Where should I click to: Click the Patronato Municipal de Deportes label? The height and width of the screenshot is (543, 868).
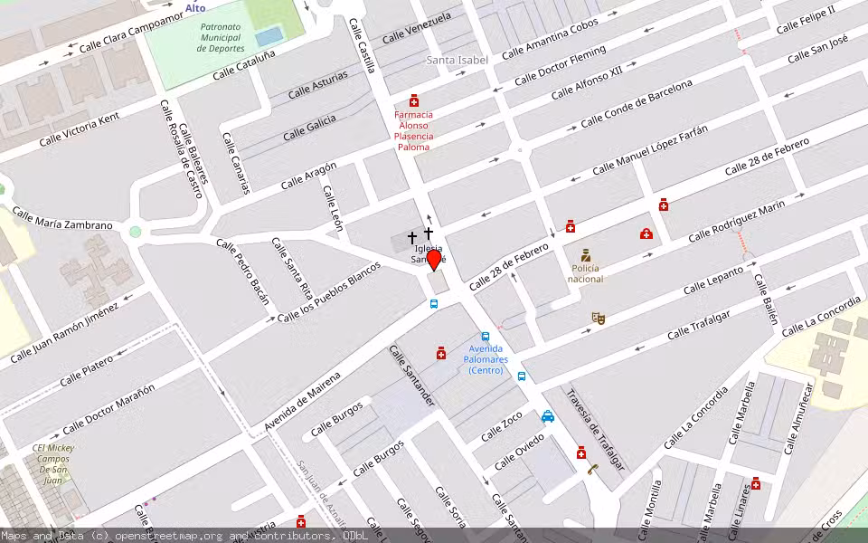tap(221, 38)
